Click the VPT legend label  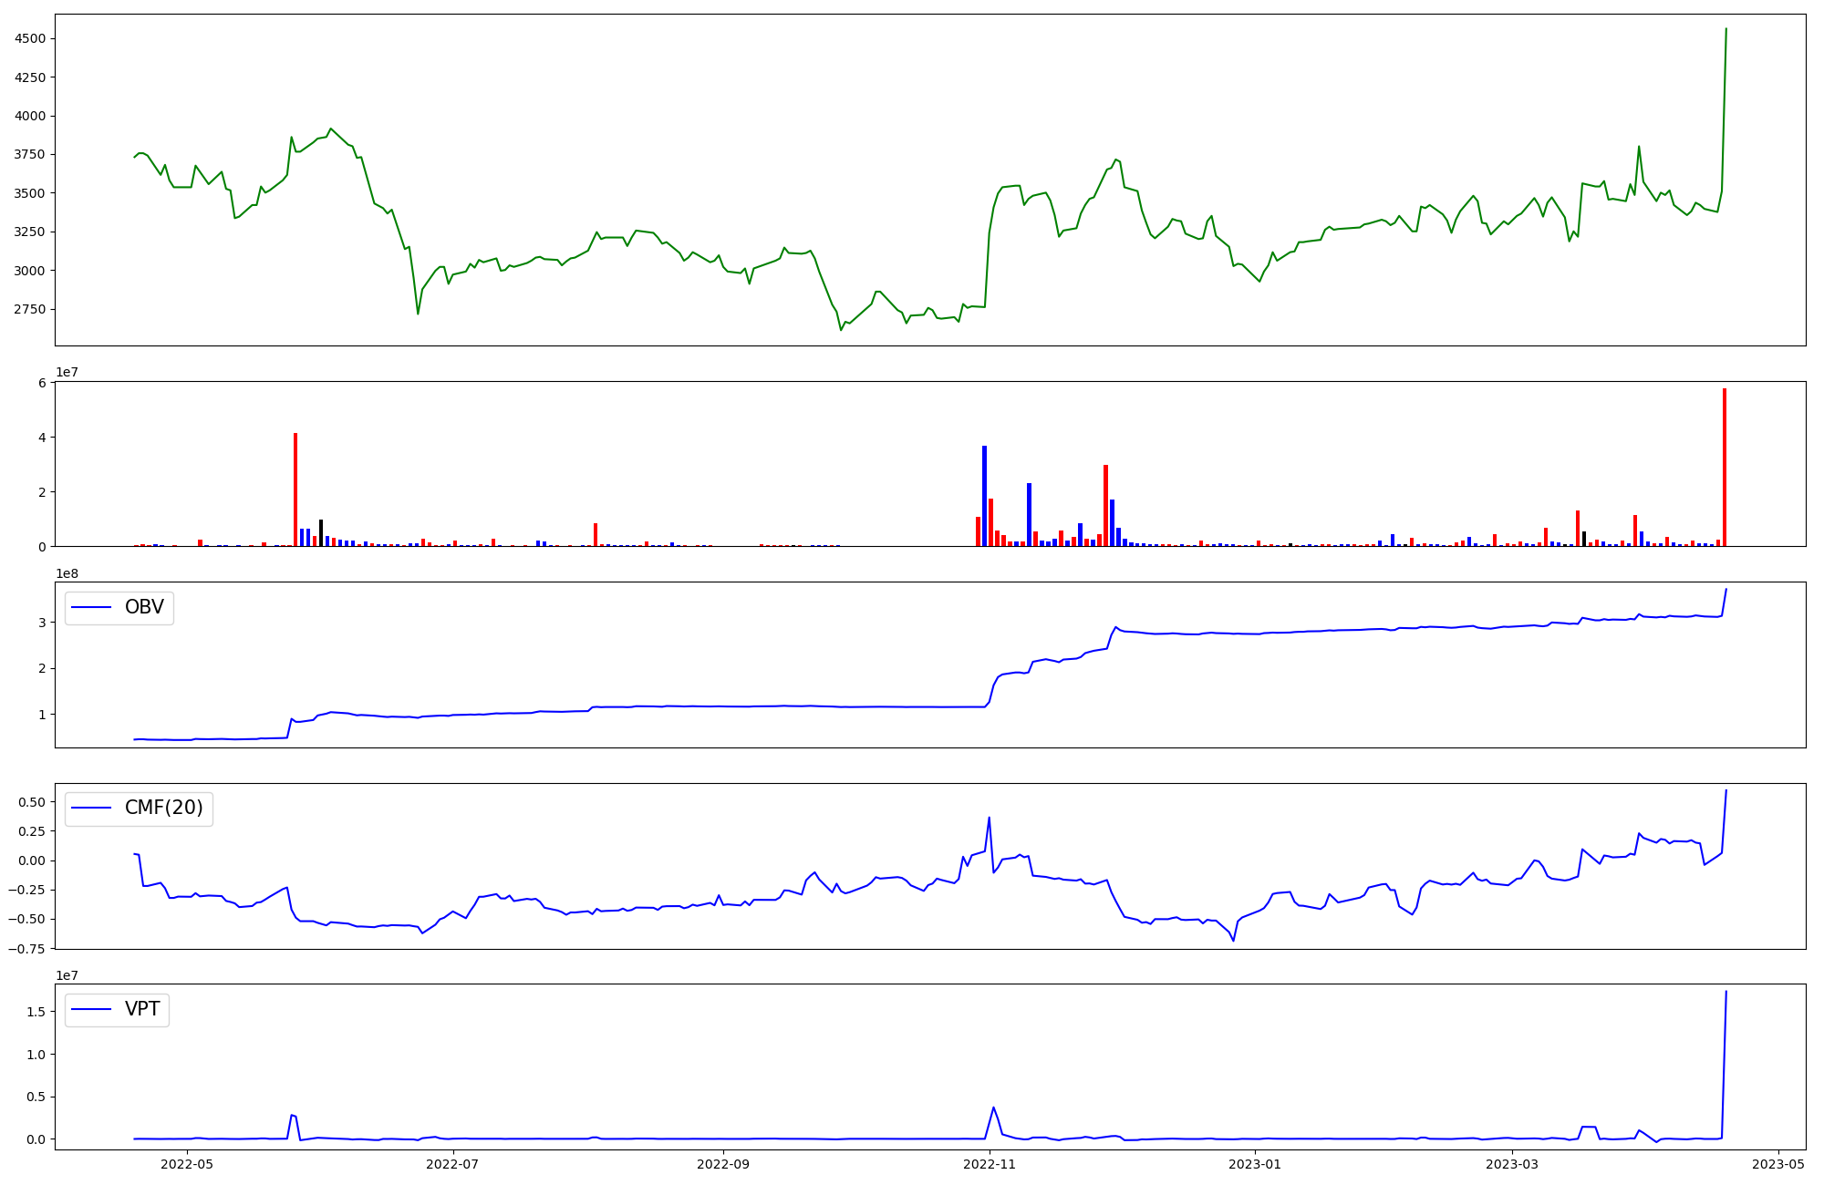(x=142, y=1009)
